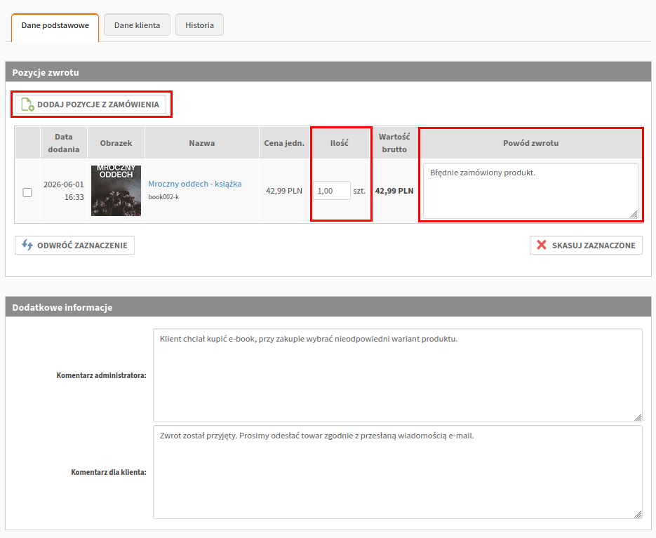The image size is (656, 538).
Task: Grab the resize handle of the Komentarz administratora box
Action: (x=638, y=417)
